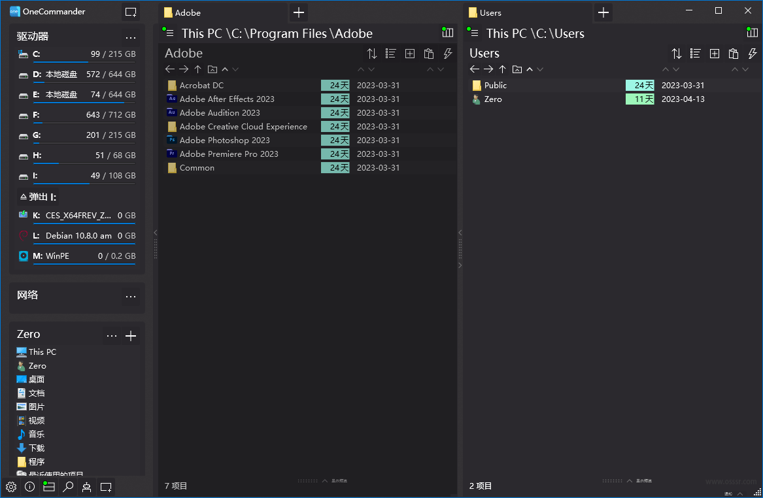Click the 弹出 I: eject button

pos(38,197)
